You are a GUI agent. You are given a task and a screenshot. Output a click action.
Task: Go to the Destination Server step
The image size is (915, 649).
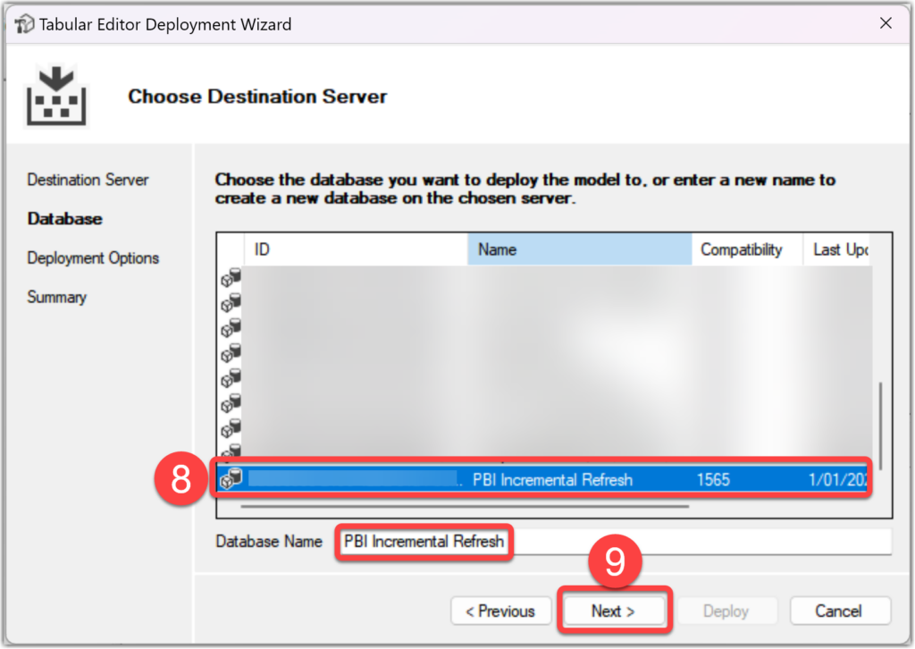coord(88,180)
